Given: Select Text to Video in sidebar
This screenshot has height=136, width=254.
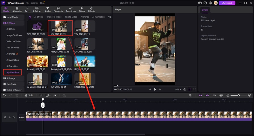Looking at the screenshot, I should (x=13, y=47).
